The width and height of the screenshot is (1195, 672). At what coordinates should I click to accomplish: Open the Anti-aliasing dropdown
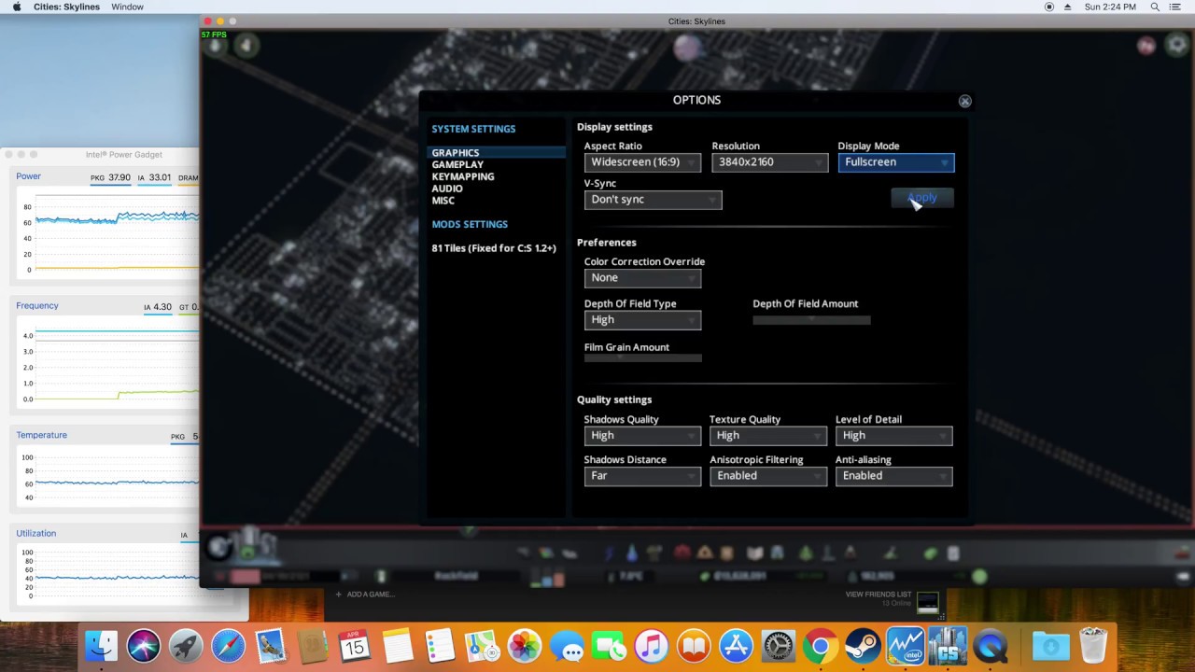pyautogui.click(x=893, y=476)
